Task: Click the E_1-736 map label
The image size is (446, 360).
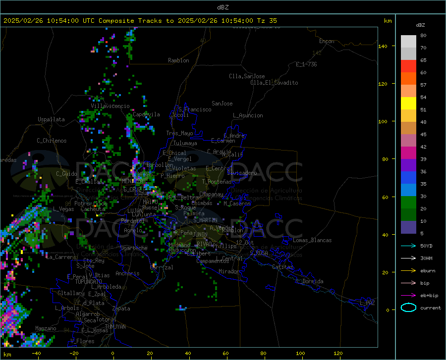Action: coord(306,64)
